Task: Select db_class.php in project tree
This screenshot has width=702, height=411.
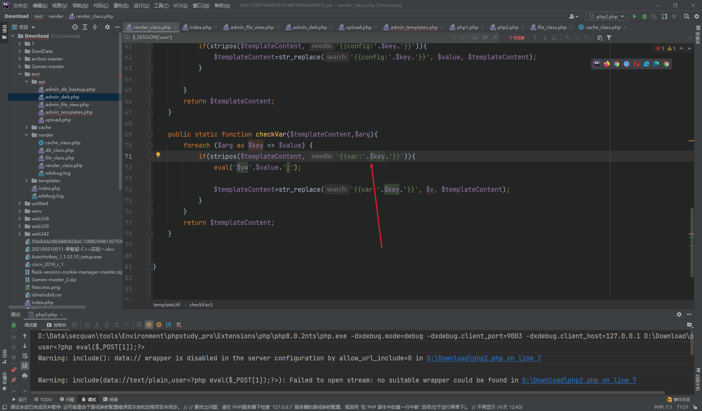Action: pos(59,150)
